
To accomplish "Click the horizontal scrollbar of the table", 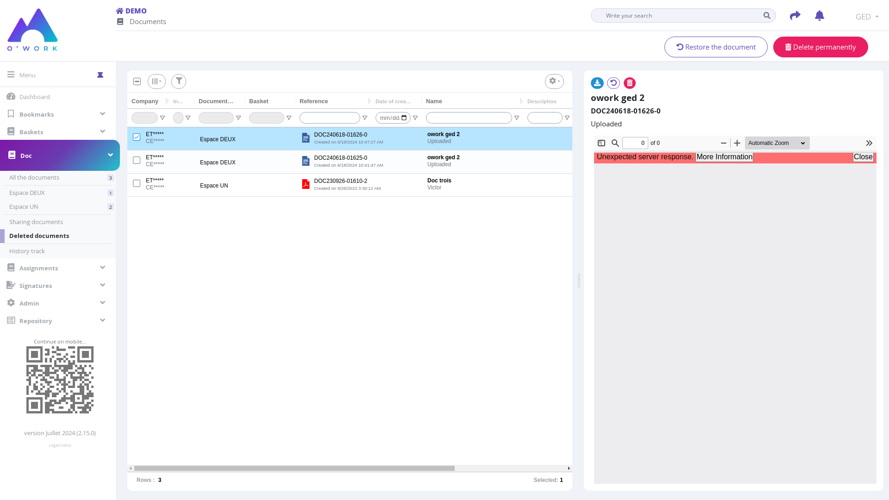I will coord(294,469).
